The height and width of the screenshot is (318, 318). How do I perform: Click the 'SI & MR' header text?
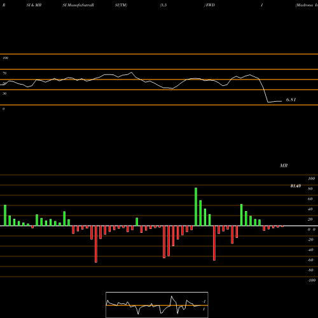tap(34, 5)
